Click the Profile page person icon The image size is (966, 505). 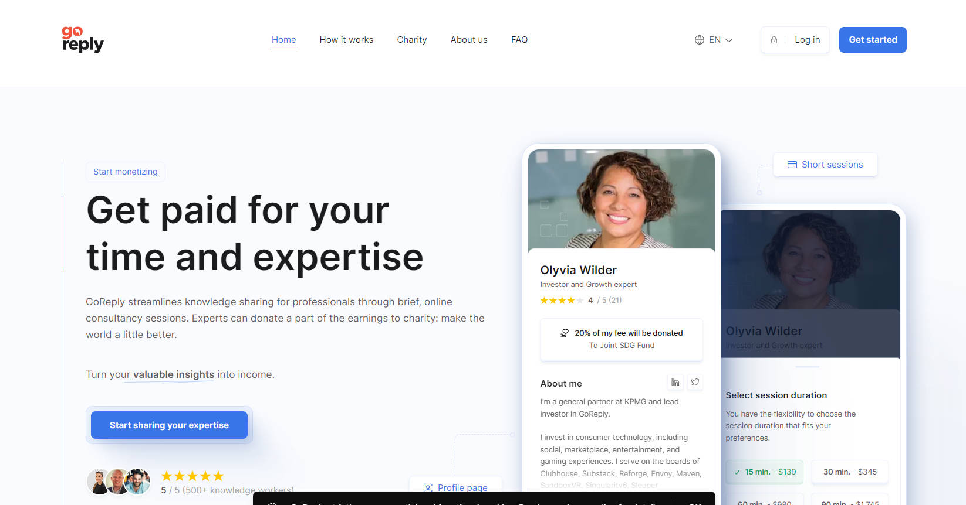tap(428, 487)
